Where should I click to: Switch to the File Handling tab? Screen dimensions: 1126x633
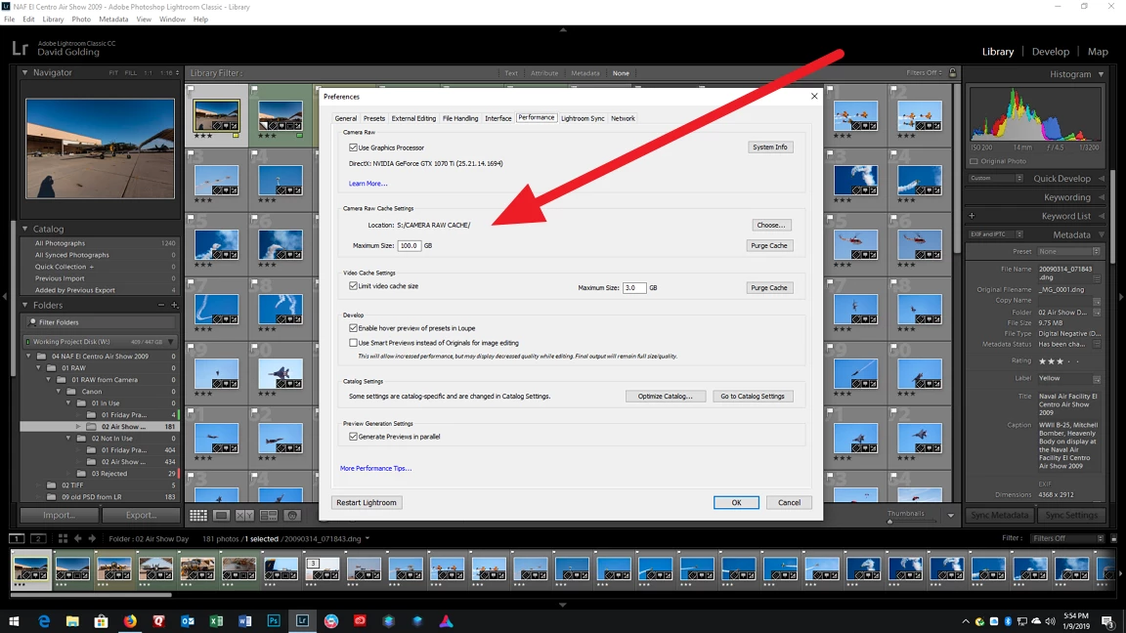pyautogui.click(x=460, y=118)
